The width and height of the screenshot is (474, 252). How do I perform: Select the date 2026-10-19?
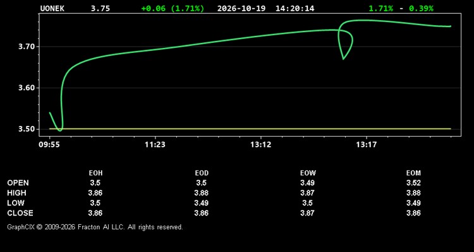coord(241,8)
